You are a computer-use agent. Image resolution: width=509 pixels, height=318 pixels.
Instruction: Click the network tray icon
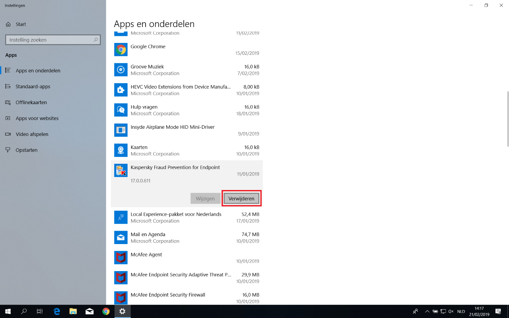coord(443,311)
